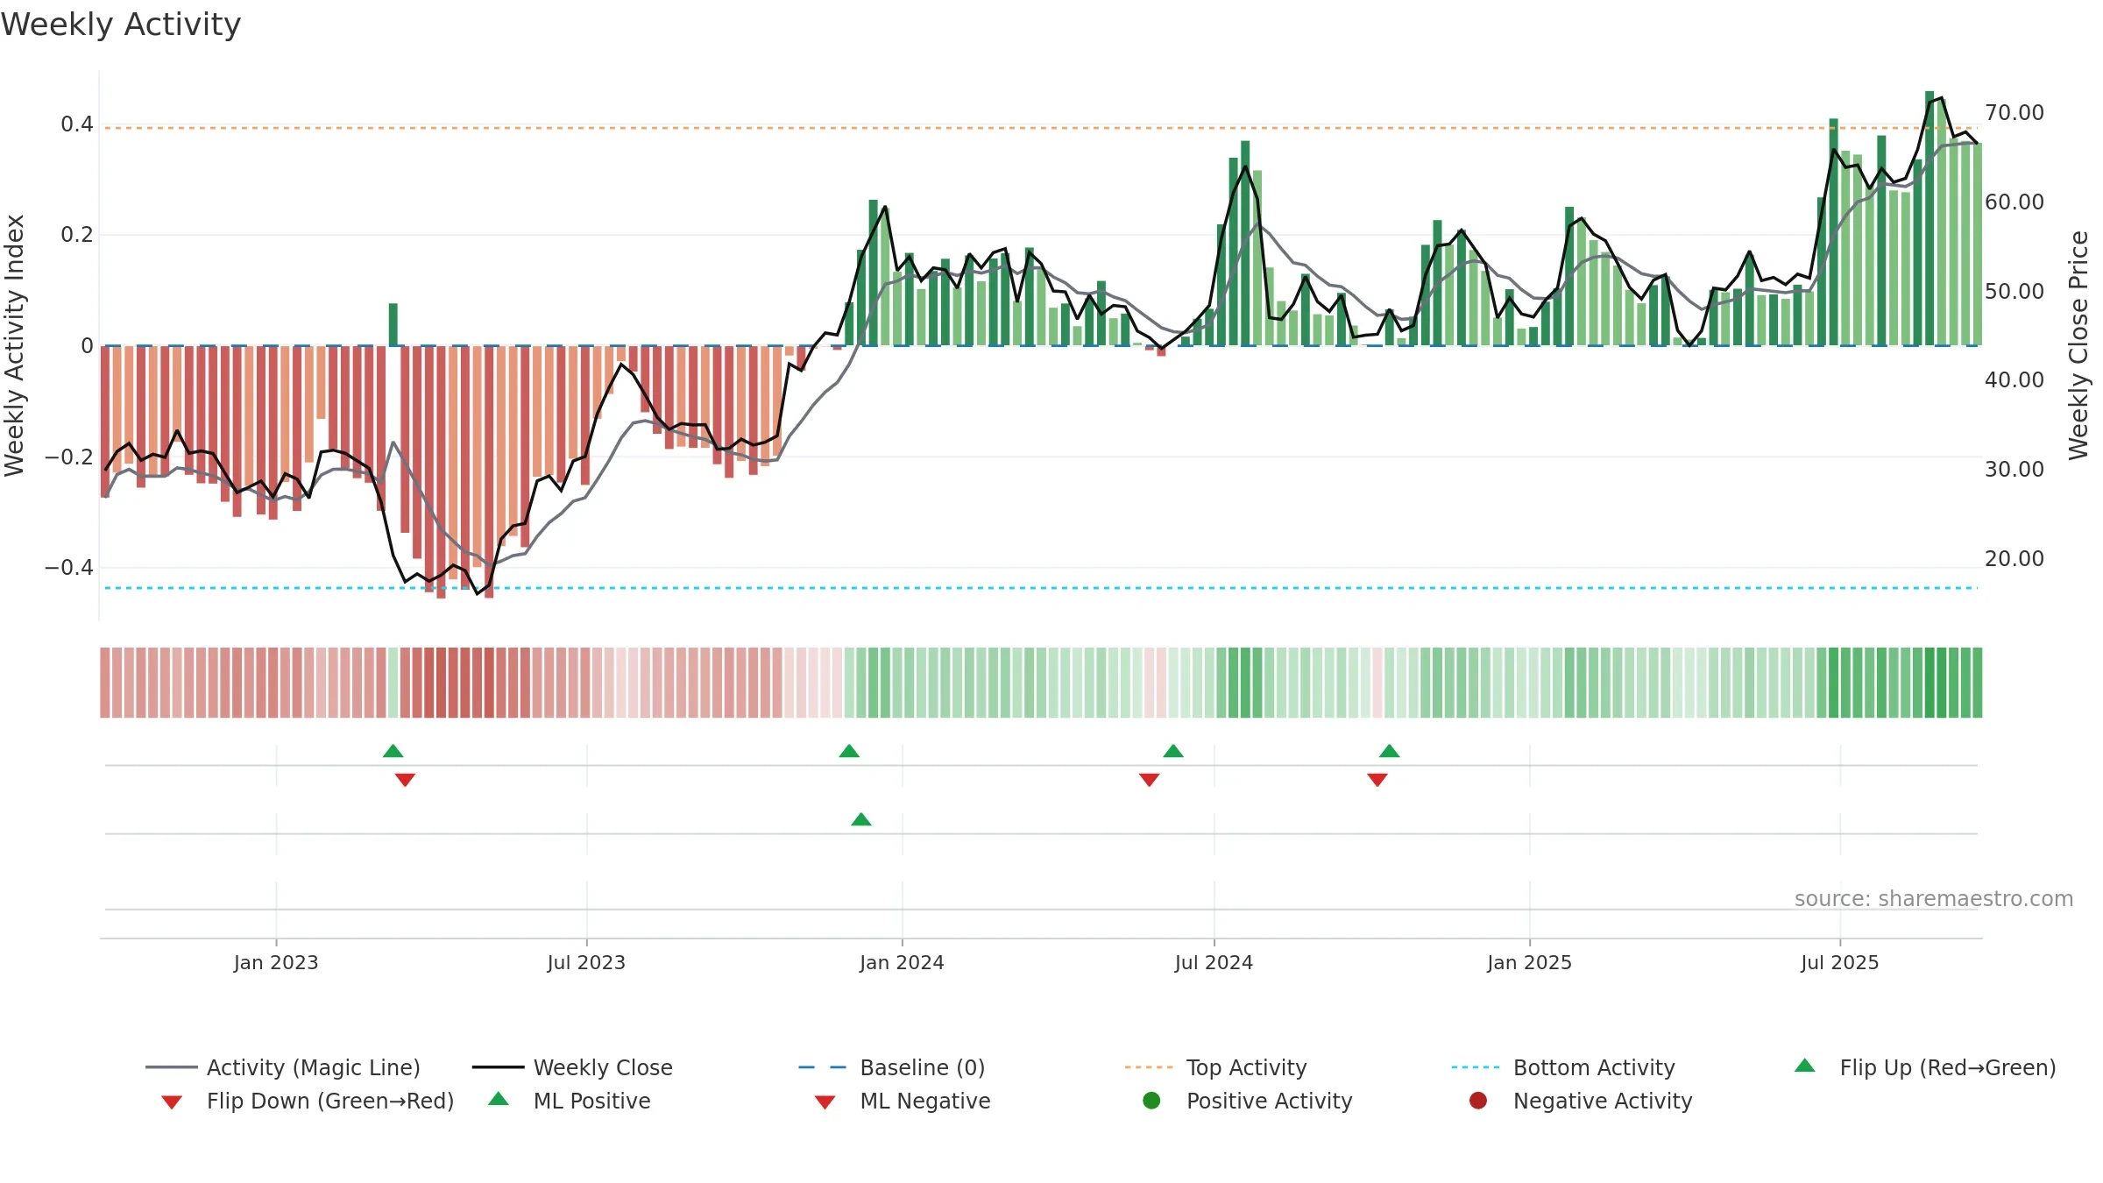This screenshot has width=2103, height=1183.
Task: Toggle Activity (Magic Line) legend entry
Action: point(283,1067)
